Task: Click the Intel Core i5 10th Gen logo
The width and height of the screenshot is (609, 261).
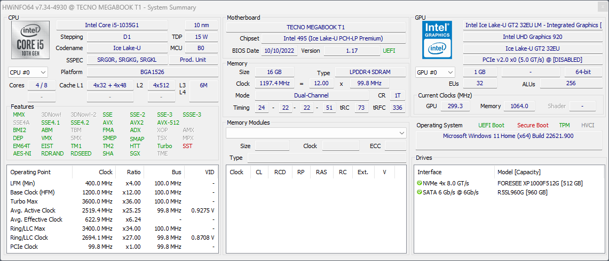Action: [x=30, y=40]
